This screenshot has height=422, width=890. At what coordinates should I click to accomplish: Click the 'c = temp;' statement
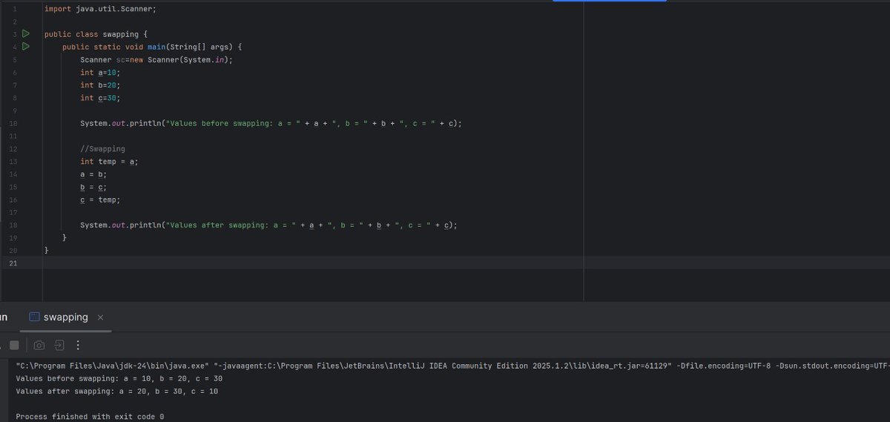click(100, 200)
